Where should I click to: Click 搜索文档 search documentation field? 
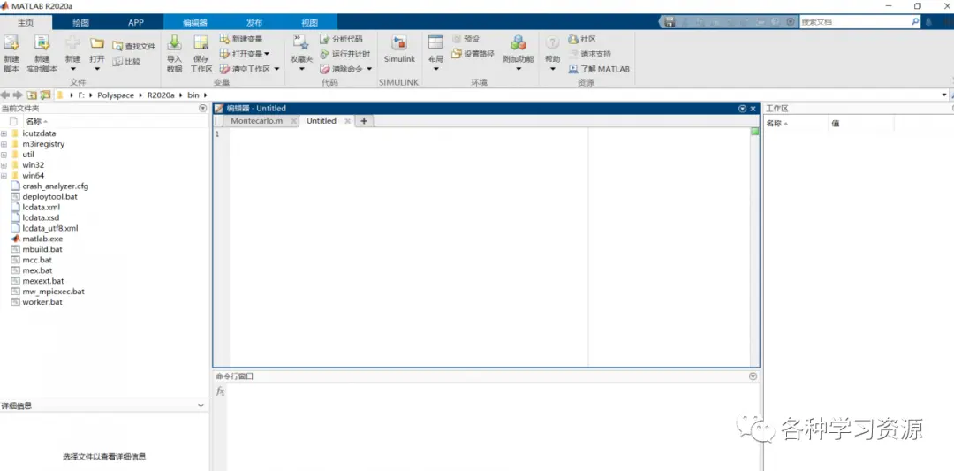tap(855, 22)
